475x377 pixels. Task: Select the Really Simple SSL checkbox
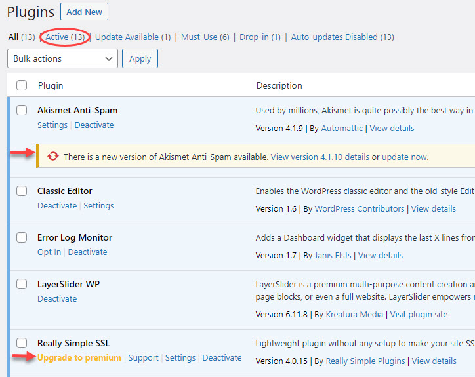coord(22,343)
